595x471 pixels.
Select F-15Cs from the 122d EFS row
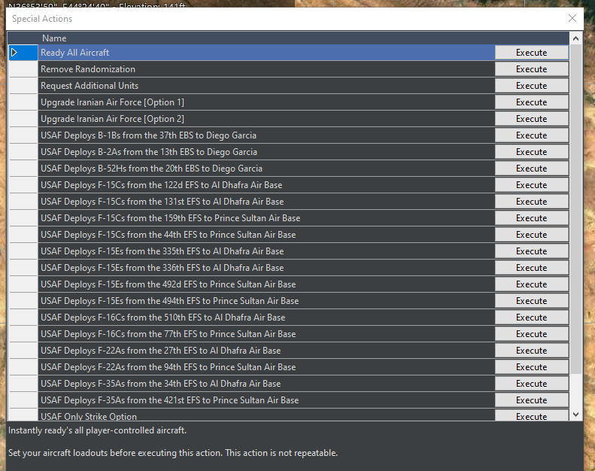click(x=266, y=185)
